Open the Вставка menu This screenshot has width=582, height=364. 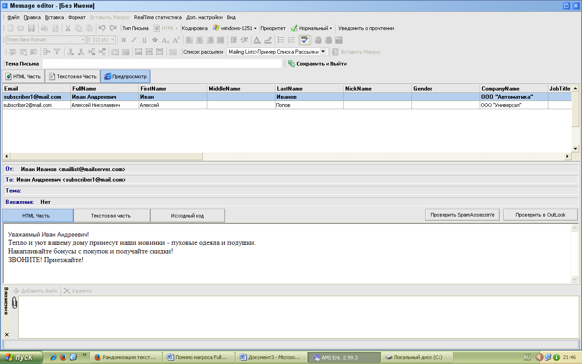[55, 17]
